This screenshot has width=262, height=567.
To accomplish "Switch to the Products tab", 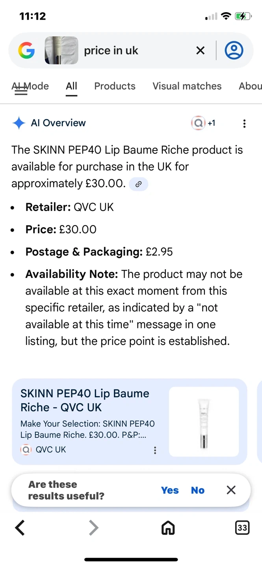I will [x=115, y=86].
